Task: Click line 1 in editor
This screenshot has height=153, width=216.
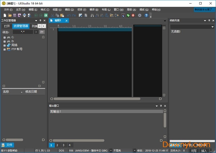Action: 95,30
